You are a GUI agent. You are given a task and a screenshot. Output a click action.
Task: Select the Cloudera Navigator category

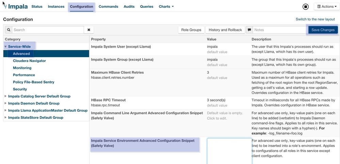tap(29, 61)
